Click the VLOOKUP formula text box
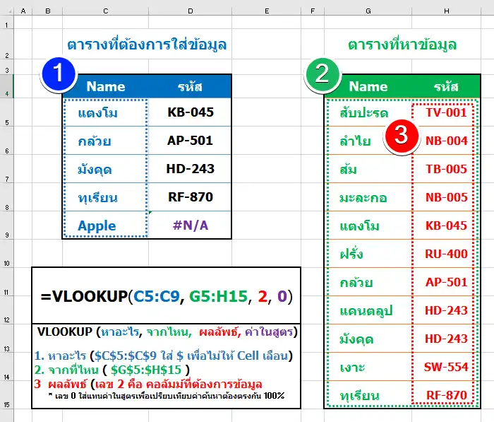This screenshot has height=422, width=494. click(167, 295)
